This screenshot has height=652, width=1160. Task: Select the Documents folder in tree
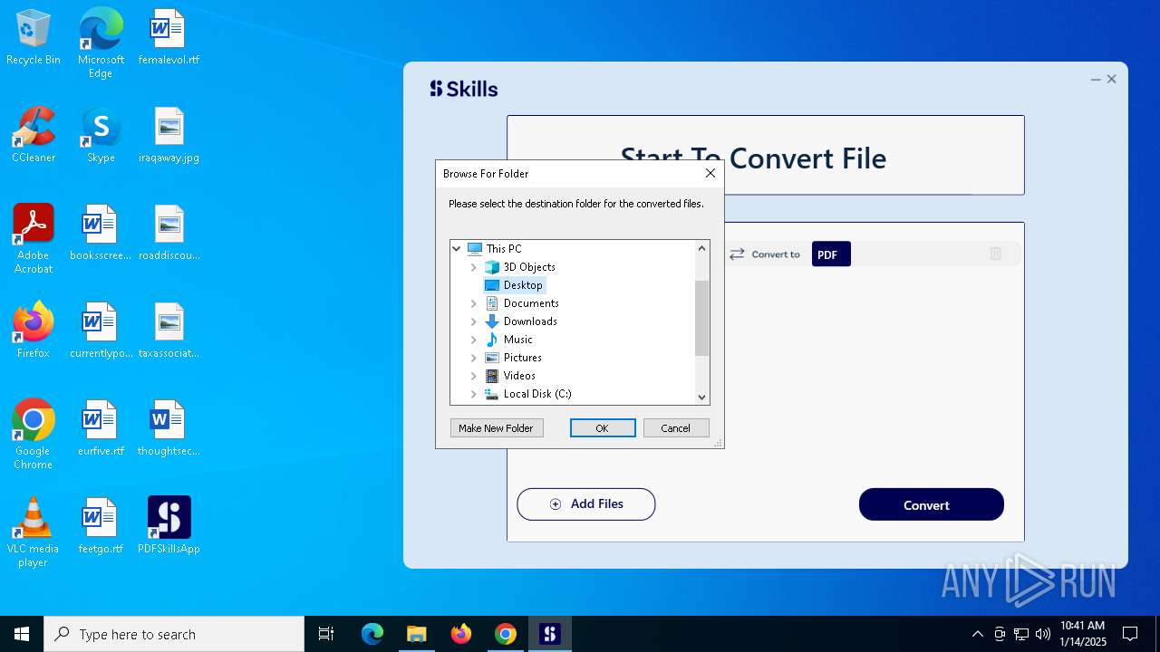tap(531, 303)
